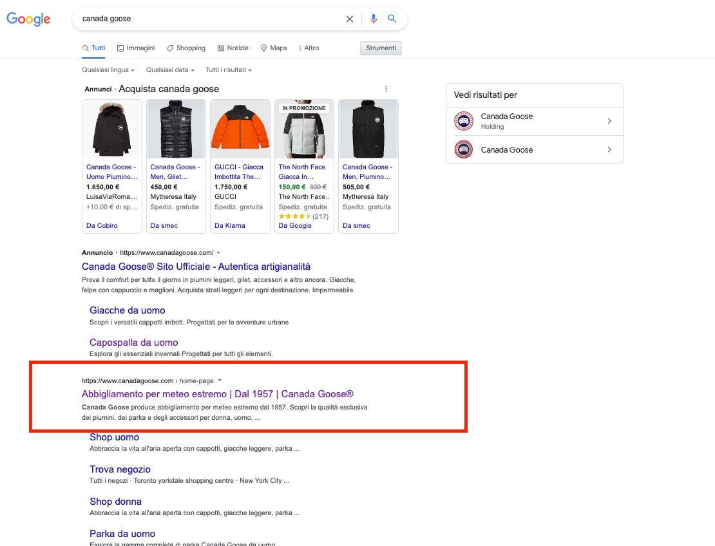
Task: Expand dropdown arrow beside home-page breadcrumb
Action: (x=220, y=381)
